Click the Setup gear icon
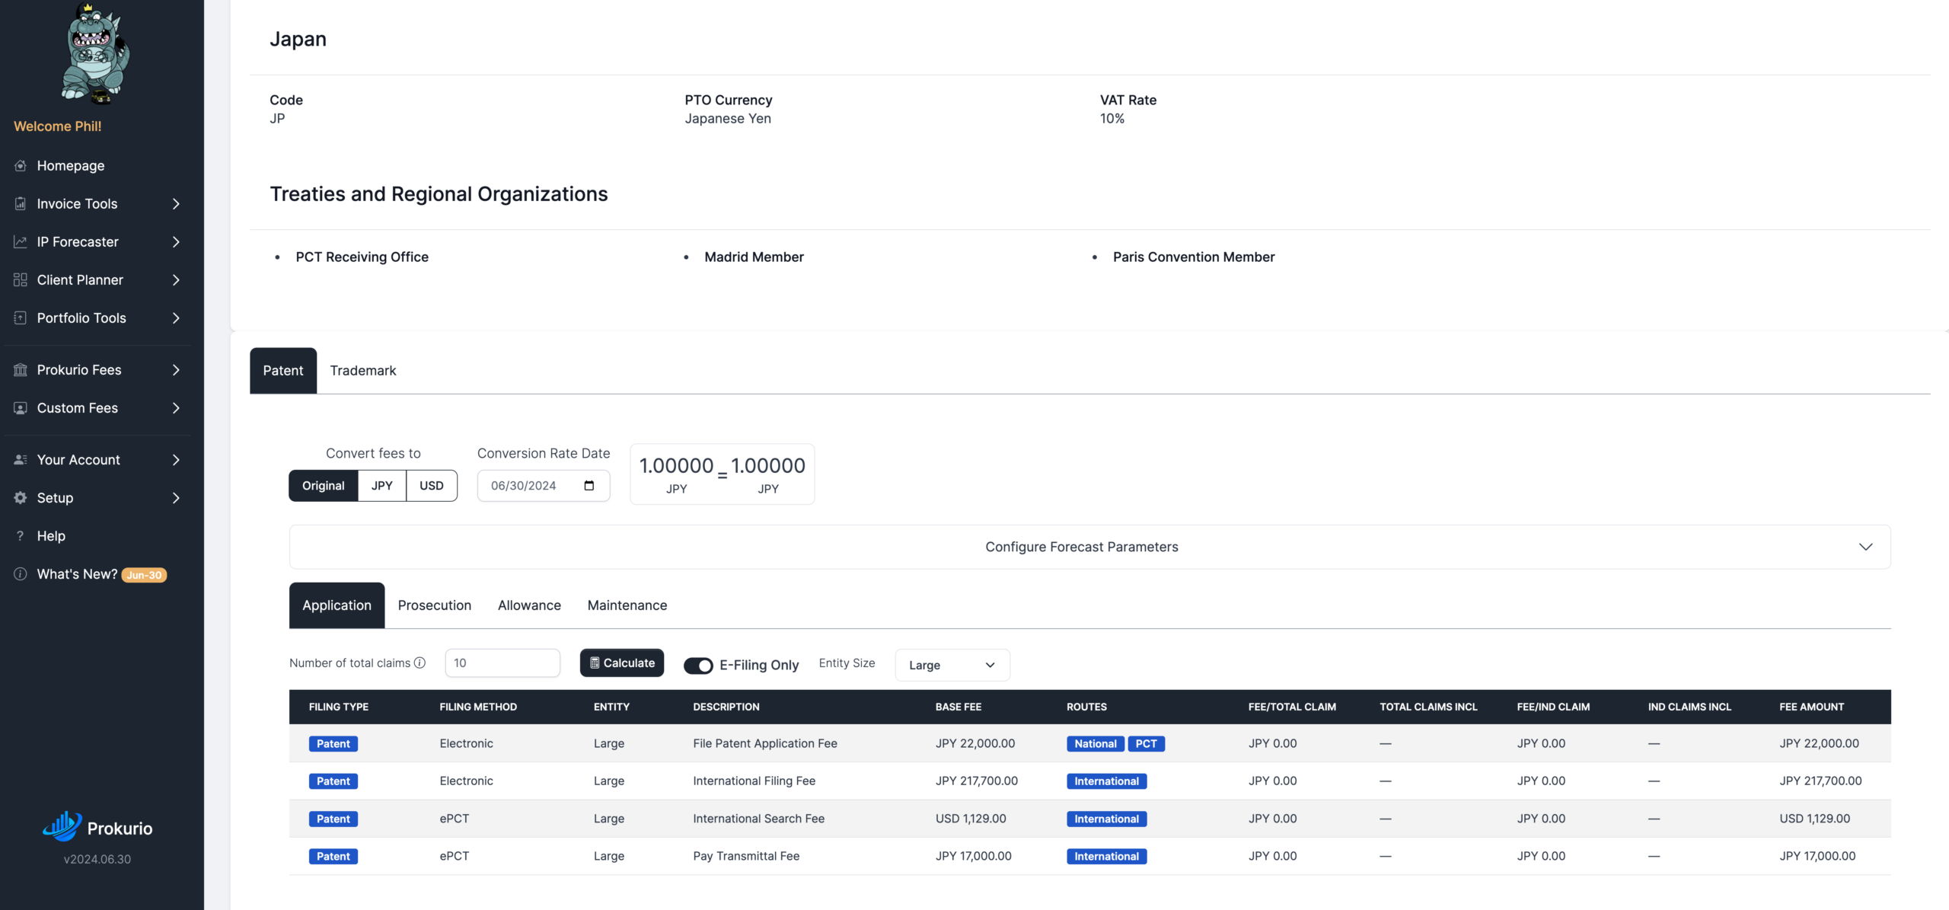The height and width of the screenshot is (910, 1949). coord(21,497)
